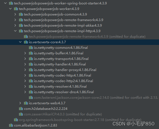Screen dimensions: 159x129
Task: Select io.vertx:vertx-web:4.3.7 text
Action: [x=47, y=103]
